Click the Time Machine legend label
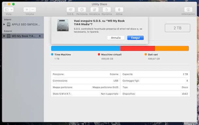199x125 pixels. click(x=63, y=54)
